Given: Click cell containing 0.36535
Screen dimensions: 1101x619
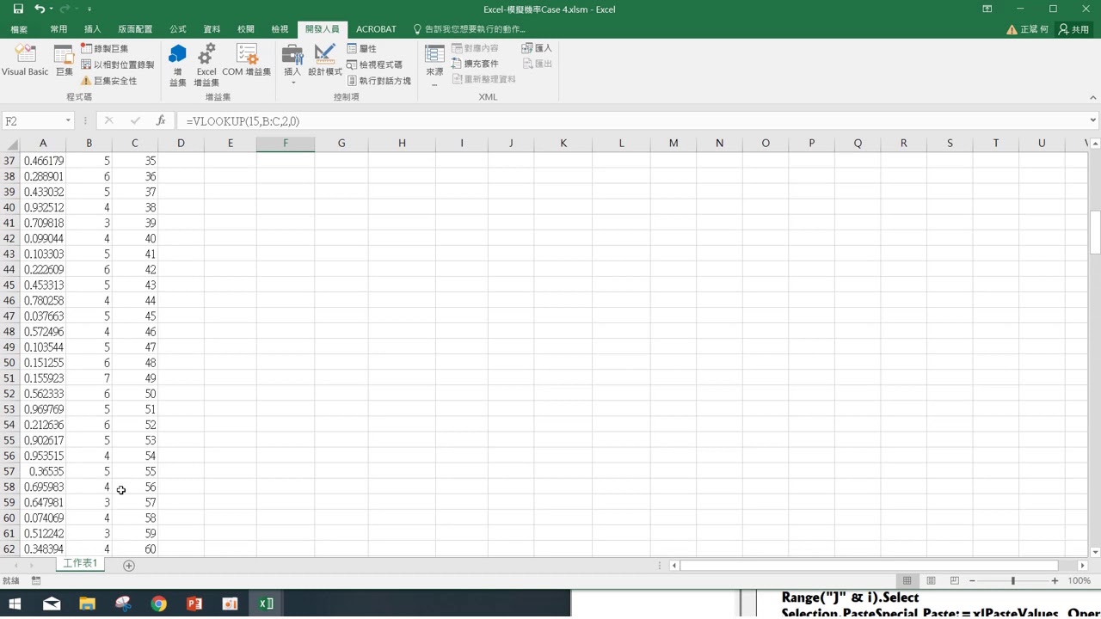Looking at the screenshot, I should click(43, 472).
